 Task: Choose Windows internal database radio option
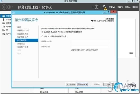point(42,32)
